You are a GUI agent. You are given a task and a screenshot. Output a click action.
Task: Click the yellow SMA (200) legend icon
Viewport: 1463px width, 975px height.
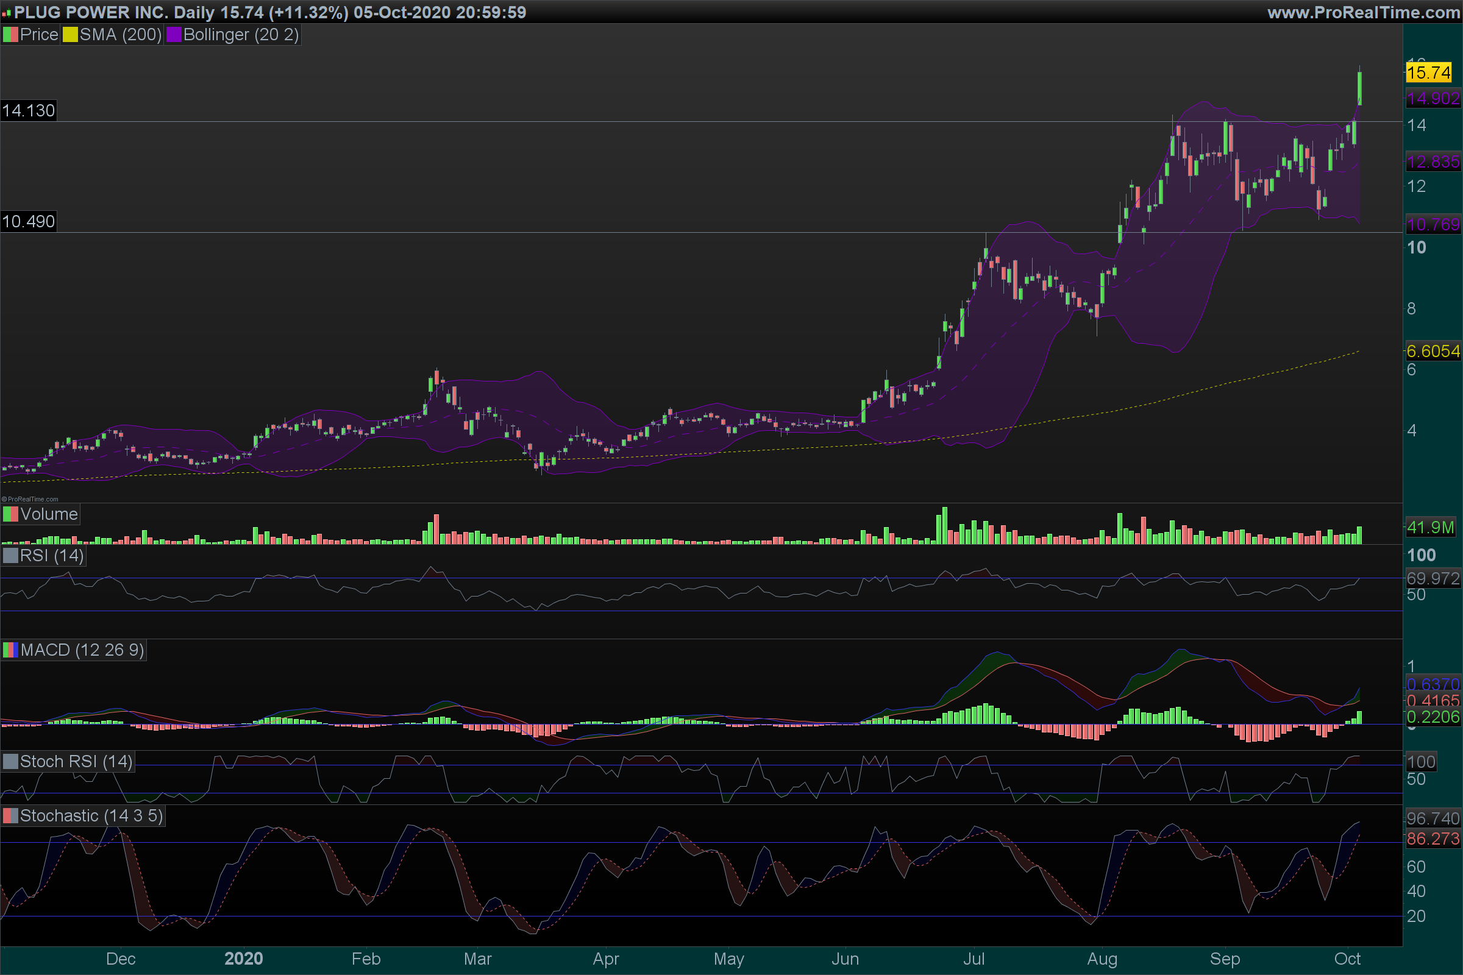point(70,35)
